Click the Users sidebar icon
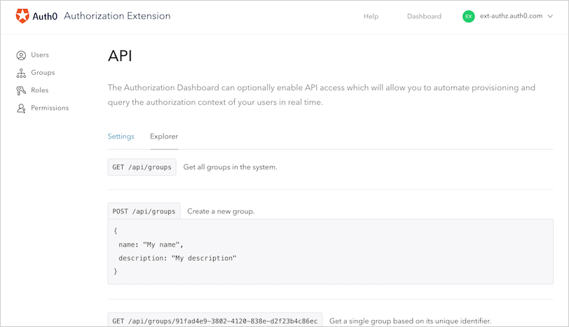The width and height of the screenshot is (569, 327). [21, 55]
